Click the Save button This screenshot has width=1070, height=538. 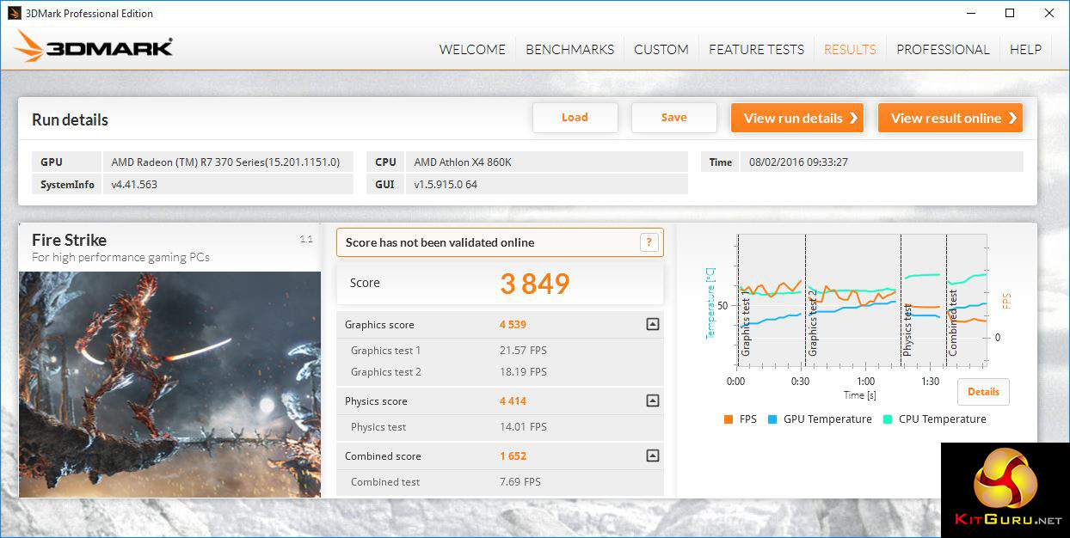(x=674, y=118)
